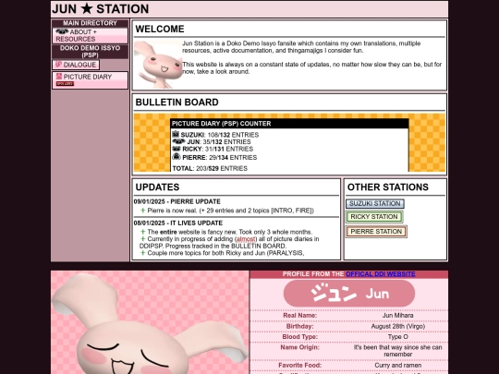Click the Pierre 29/134 entries line
The height and width of the screenshot is (374, 499).
click(214, 157)
